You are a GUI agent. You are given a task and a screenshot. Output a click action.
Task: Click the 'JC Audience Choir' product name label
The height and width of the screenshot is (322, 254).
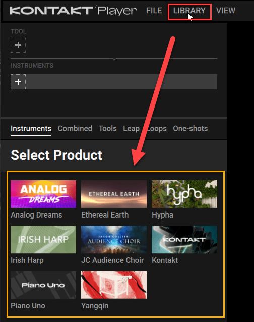tap(112, 260)
